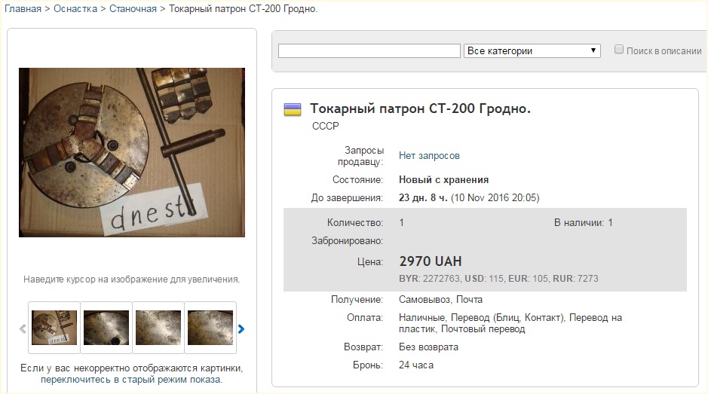Click the Ukrainian flag icon beside title
This screenshot has height=394, width=708.
pos(292,109)
